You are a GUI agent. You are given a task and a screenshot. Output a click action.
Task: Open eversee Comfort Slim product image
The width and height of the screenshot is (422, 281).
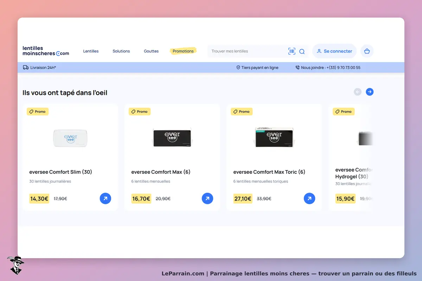pos(70,138)
